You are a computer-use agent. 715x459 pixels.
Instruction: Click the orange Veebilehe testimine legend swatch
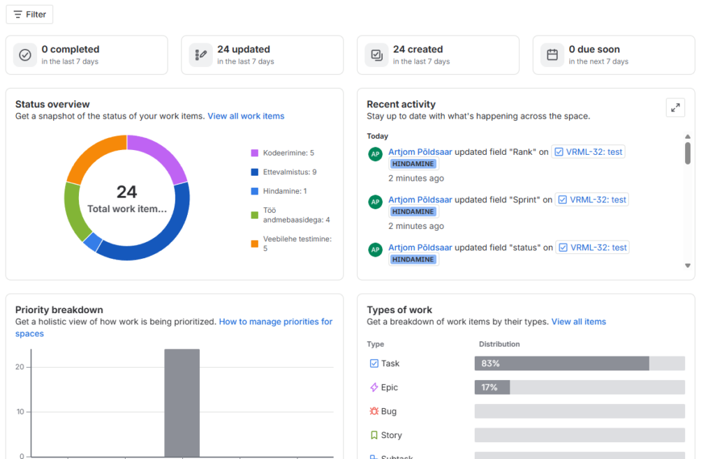tap(255, 243)
